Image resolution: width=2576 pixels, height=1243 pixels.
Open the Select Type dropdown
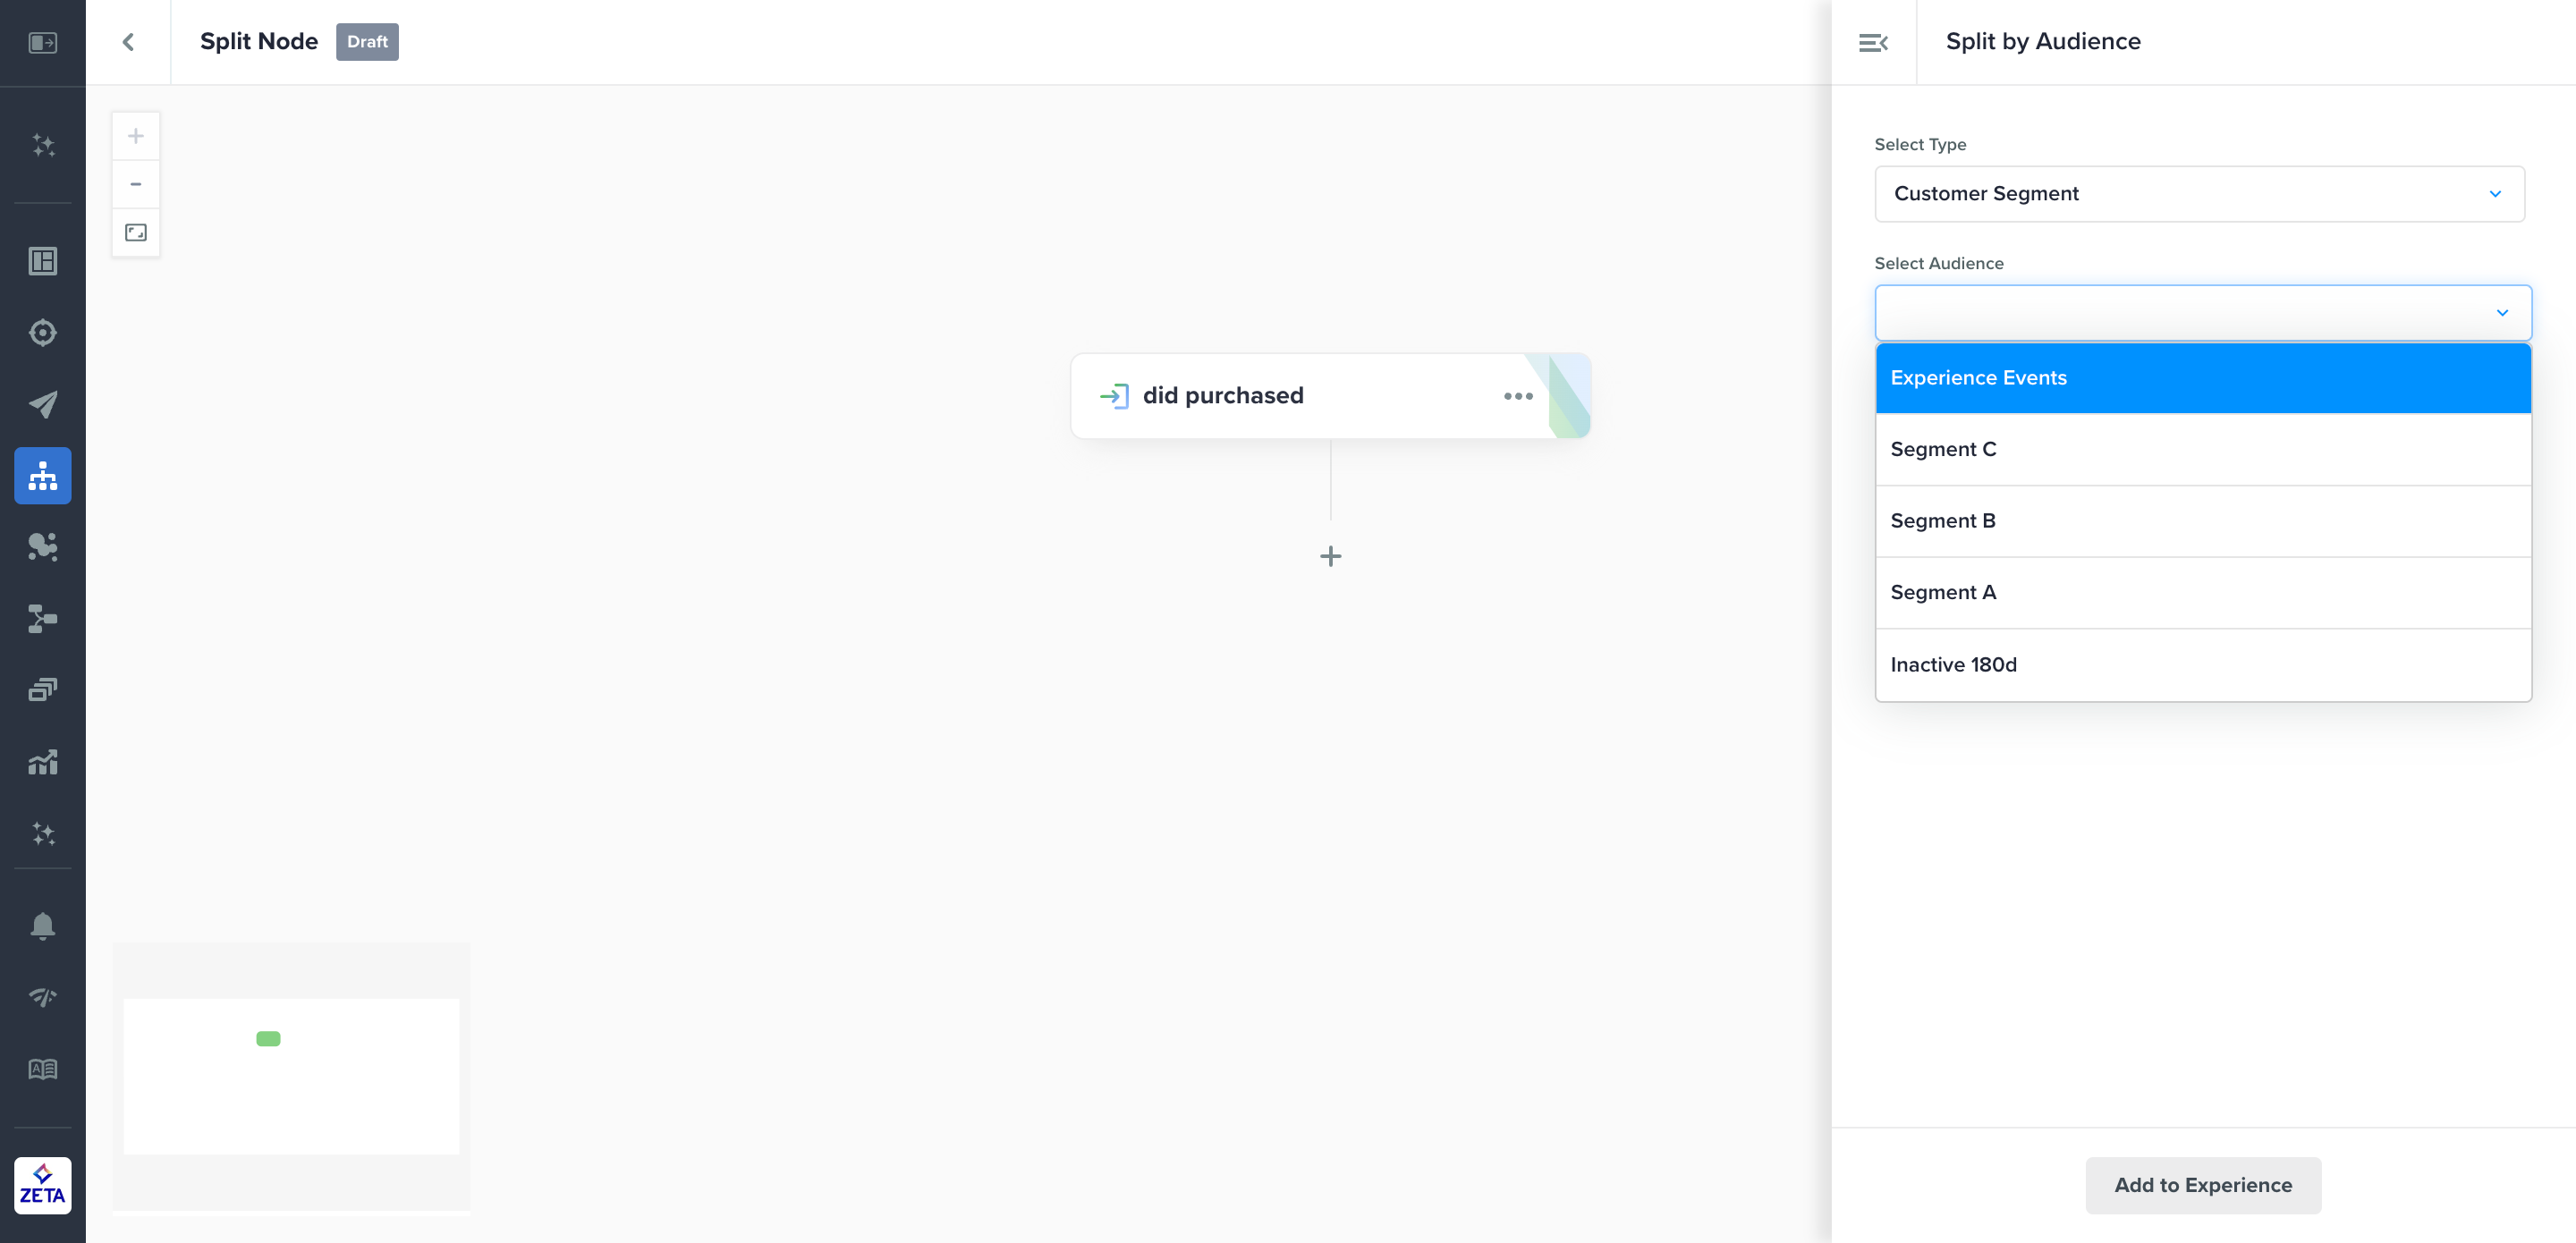[x=2199, y=194]
